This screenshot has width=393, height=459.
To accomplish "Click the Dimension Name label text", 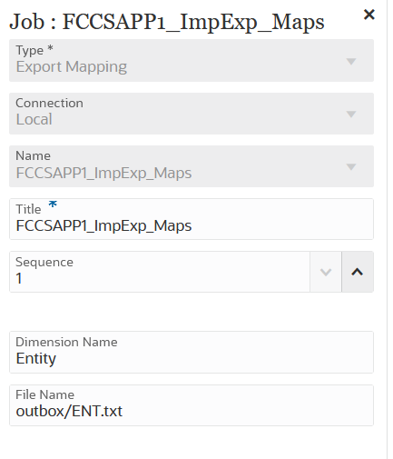I will [x=66, y=342].
